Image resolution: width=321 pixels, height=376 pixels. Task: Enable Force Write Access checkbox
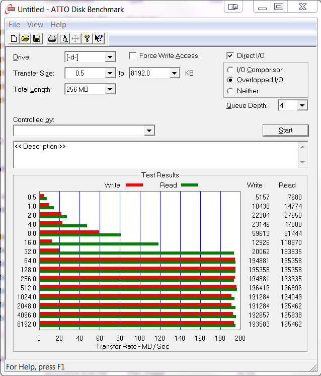(x=133, y=56)
